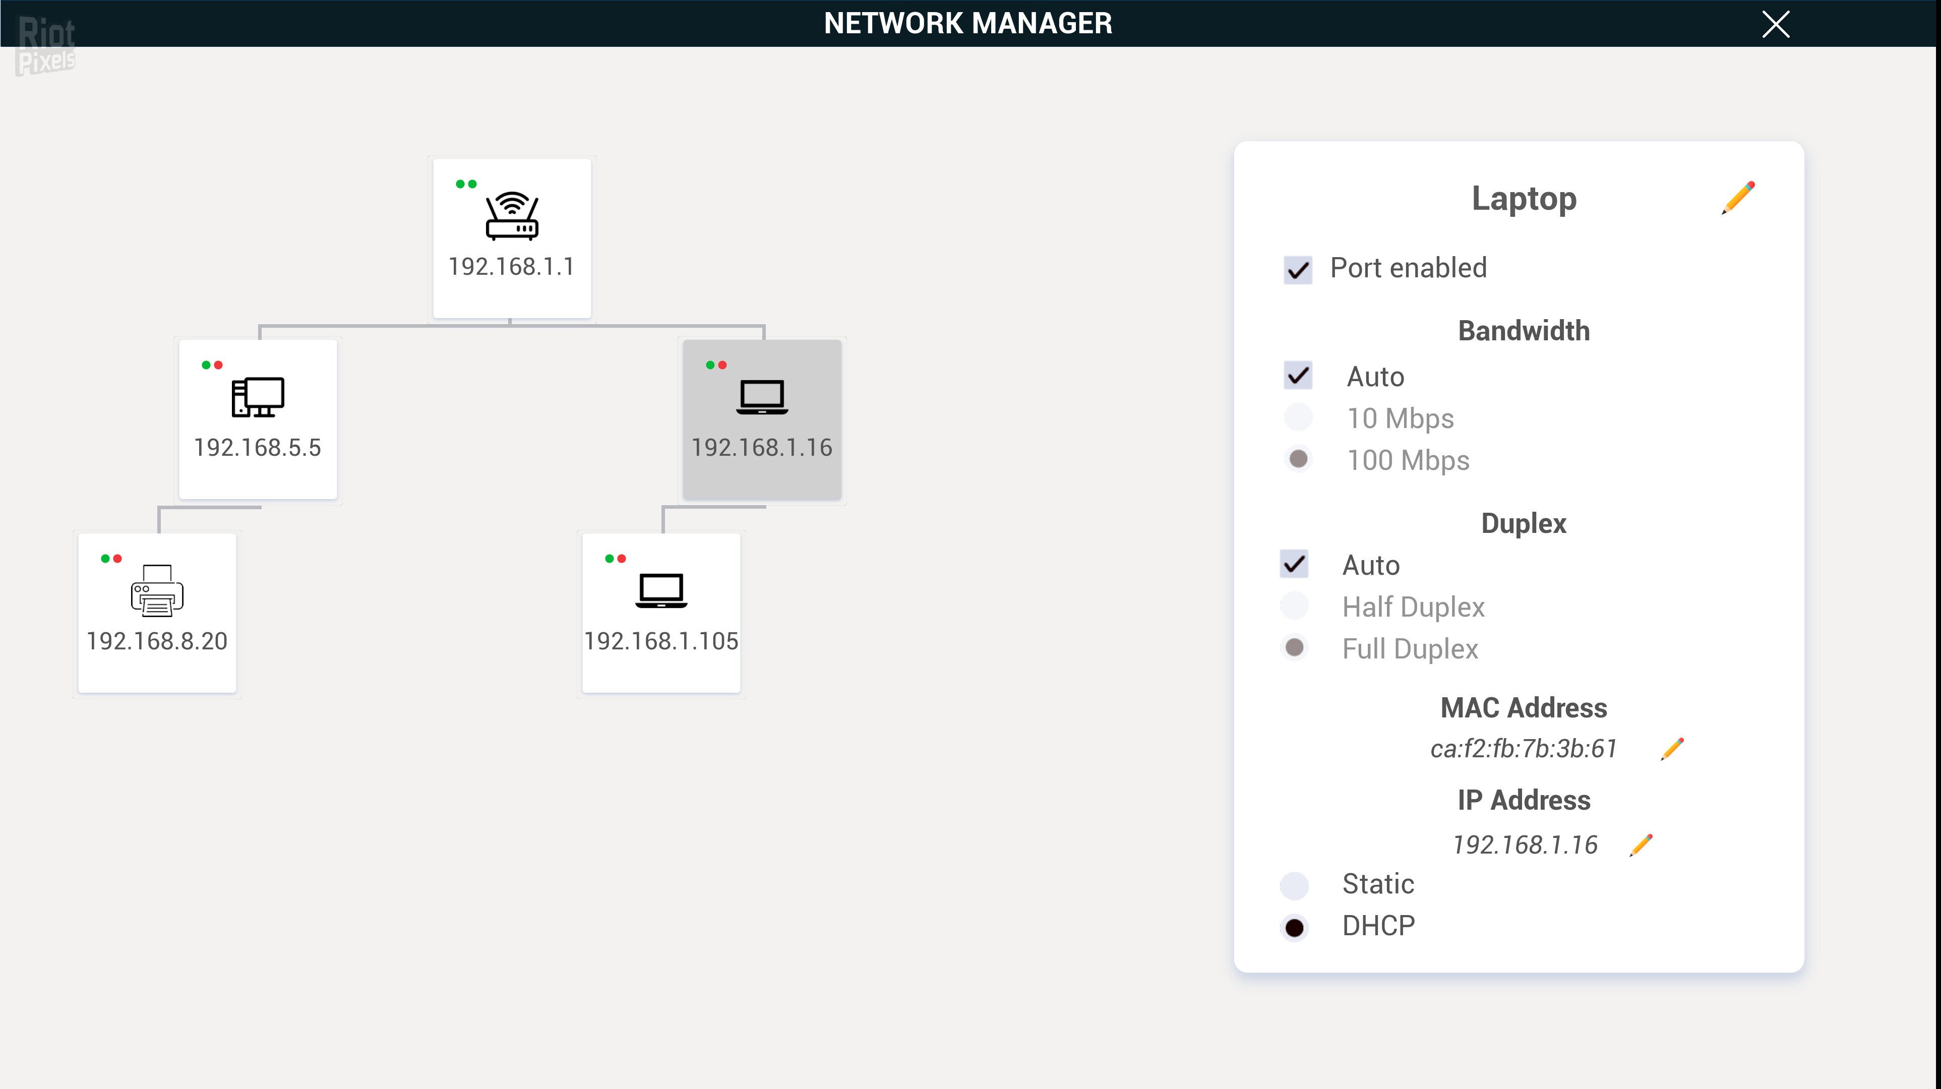Uncheck the Port enabled checkbox
Image resolution: width=1941 pixels, height=1089 pixels.
point(1298,270)
